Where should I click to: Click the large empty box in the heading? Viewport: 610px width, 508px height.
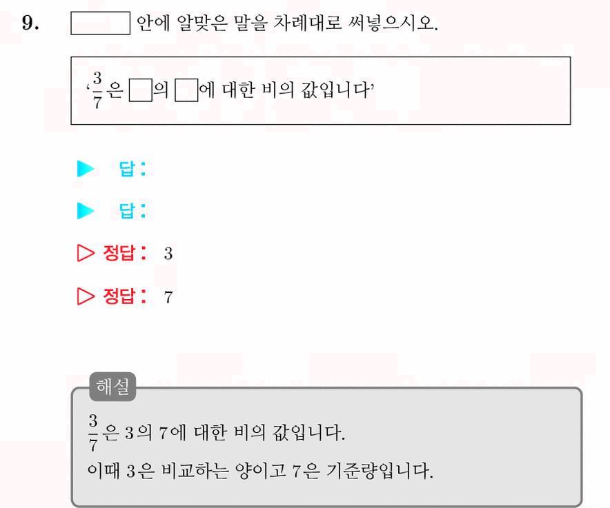[x=100, y=23]
